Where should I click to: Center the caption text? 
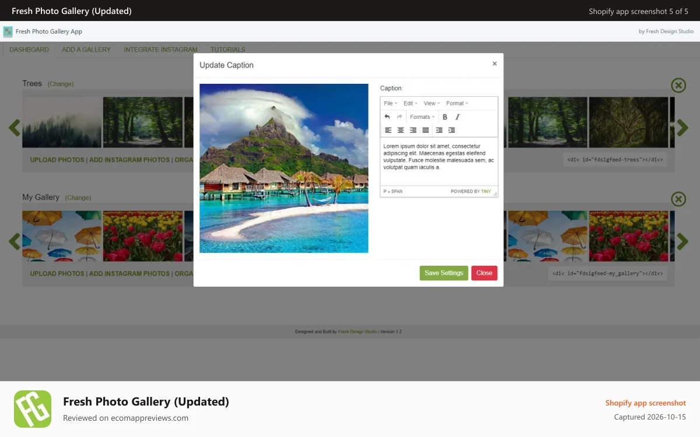(x=401, y=131)
